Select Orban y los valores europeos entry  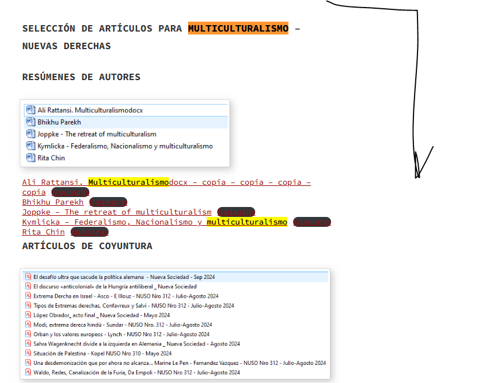(121, 334)
